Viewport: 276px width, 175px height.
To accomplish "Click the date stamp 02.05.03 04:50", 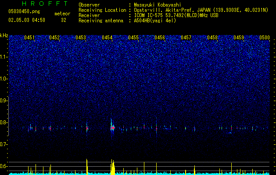I will coord(27,20).
